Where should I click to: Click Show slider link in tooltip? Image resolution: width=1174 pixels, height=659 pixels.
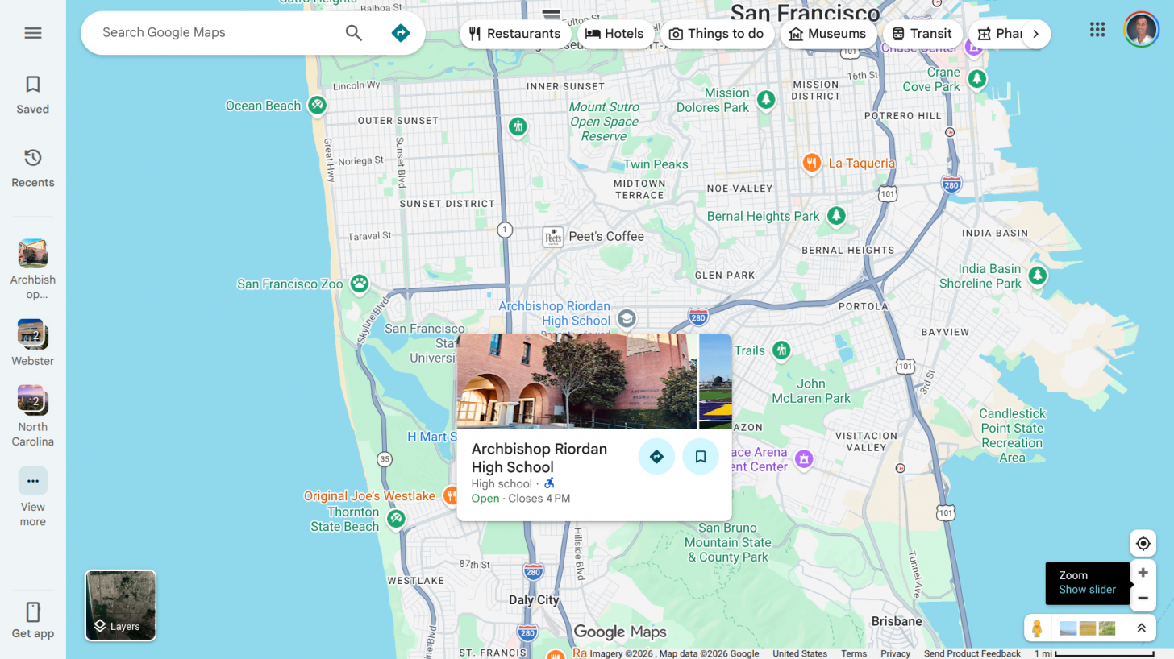point(1087,590)
